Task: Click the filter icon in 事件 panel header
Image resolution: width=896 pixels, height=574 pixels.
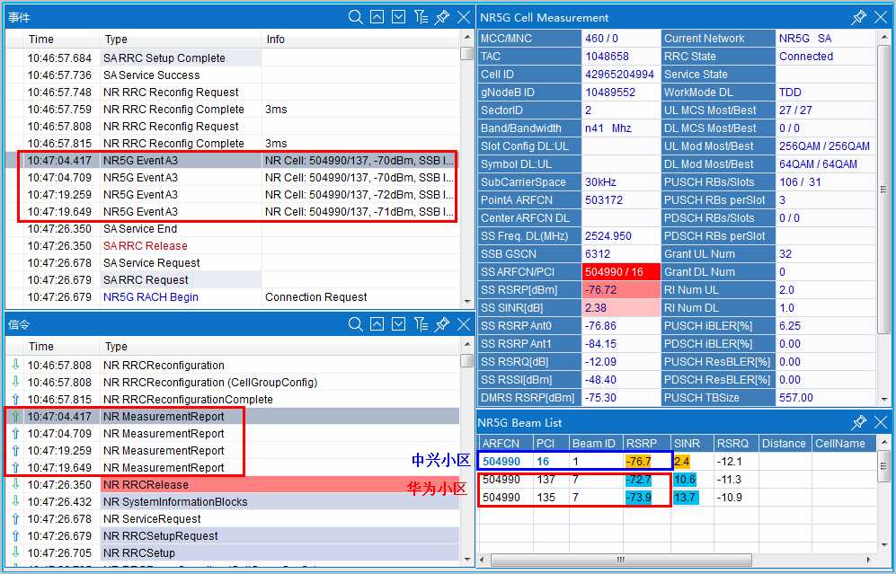Action: (x=421, y=17)
